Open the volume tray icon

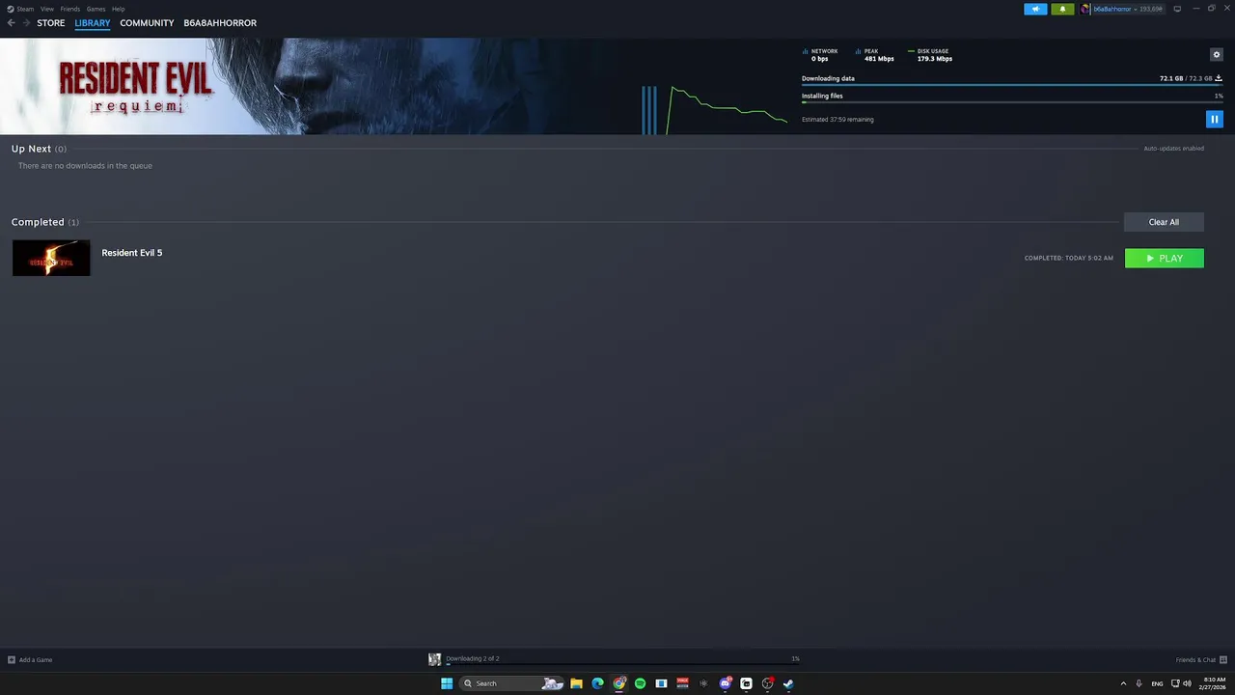click(1187, 683)
